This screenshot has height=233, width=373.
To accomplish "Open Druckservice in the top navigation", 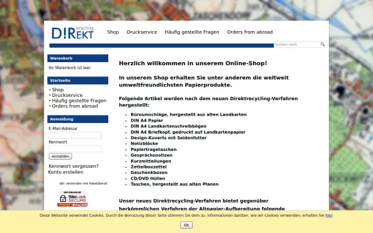I will [142, 32].
